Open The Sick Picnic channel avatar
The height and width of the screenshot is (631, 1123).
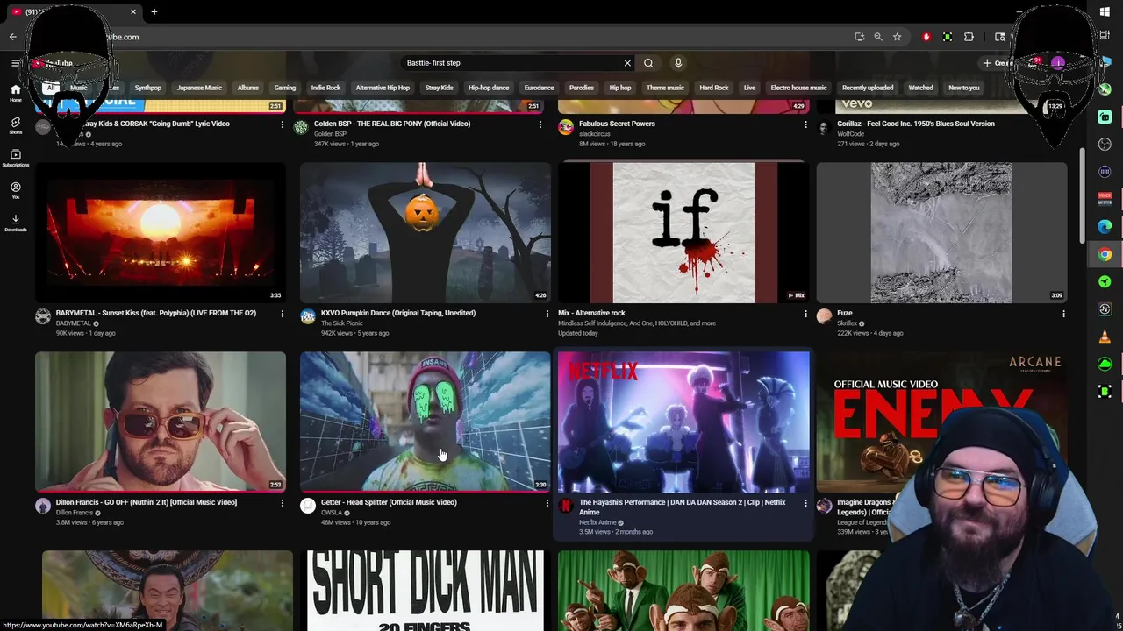click(x=308, y=316)
